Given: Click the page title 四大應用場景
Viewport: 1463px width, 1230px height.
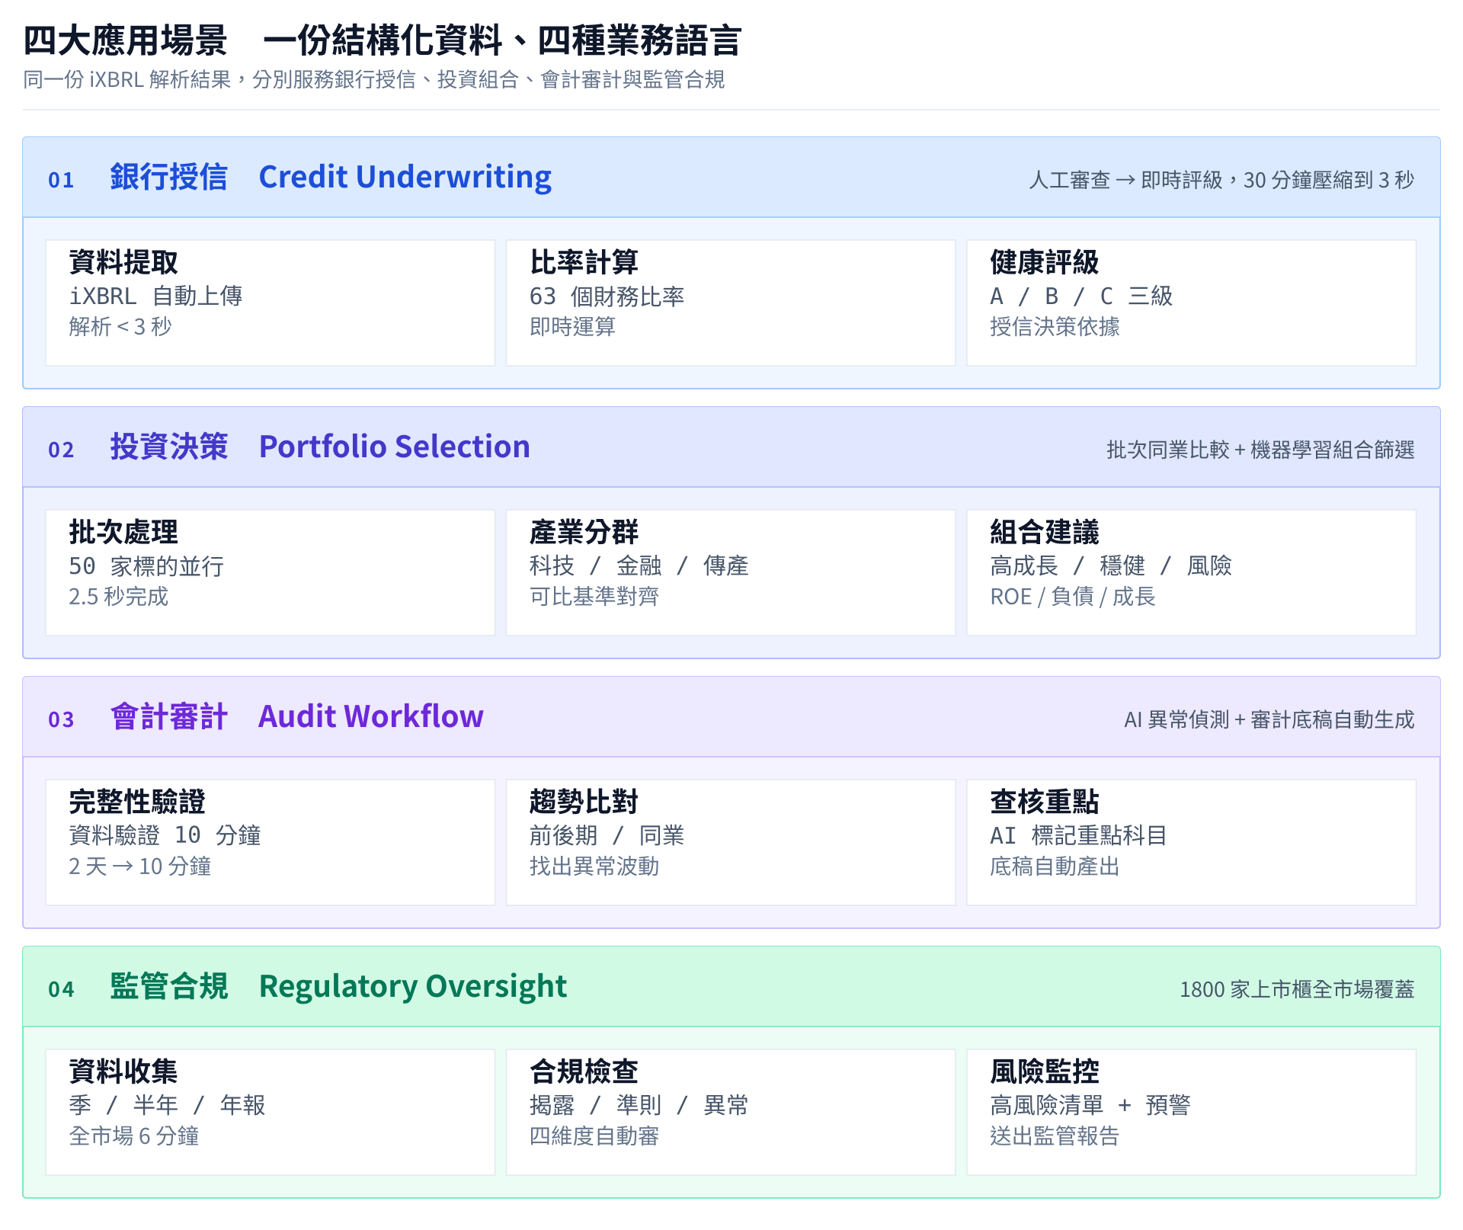Looking at the screenshot, I should pyautogui.click(x=125, y=40).
